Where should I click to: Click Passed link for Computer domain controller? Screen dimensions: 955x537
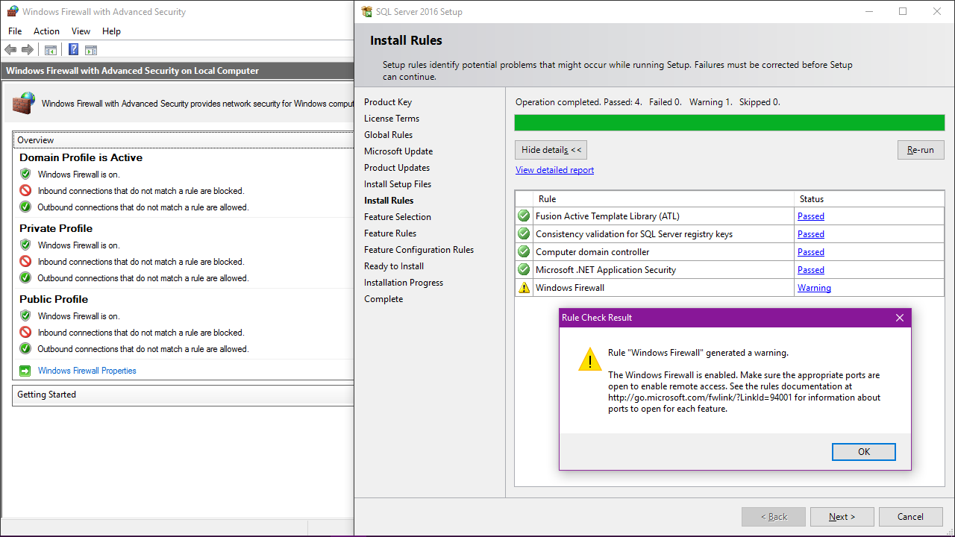click(x=810, y=252)
